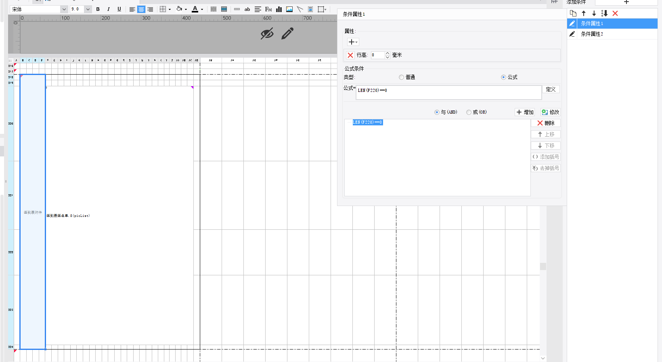Open the add property plus dropdown
The width and height of the screenshot is (662, 362).
tap(353, 42)
